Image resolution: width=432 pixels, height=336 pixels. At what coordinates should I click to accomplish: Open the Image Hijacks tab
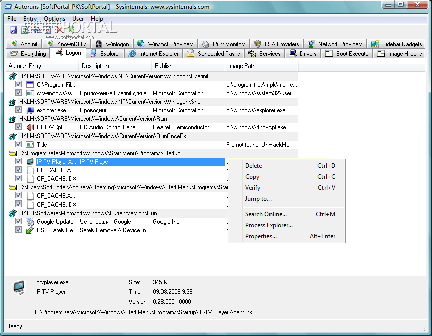click(x=400, y=53)
